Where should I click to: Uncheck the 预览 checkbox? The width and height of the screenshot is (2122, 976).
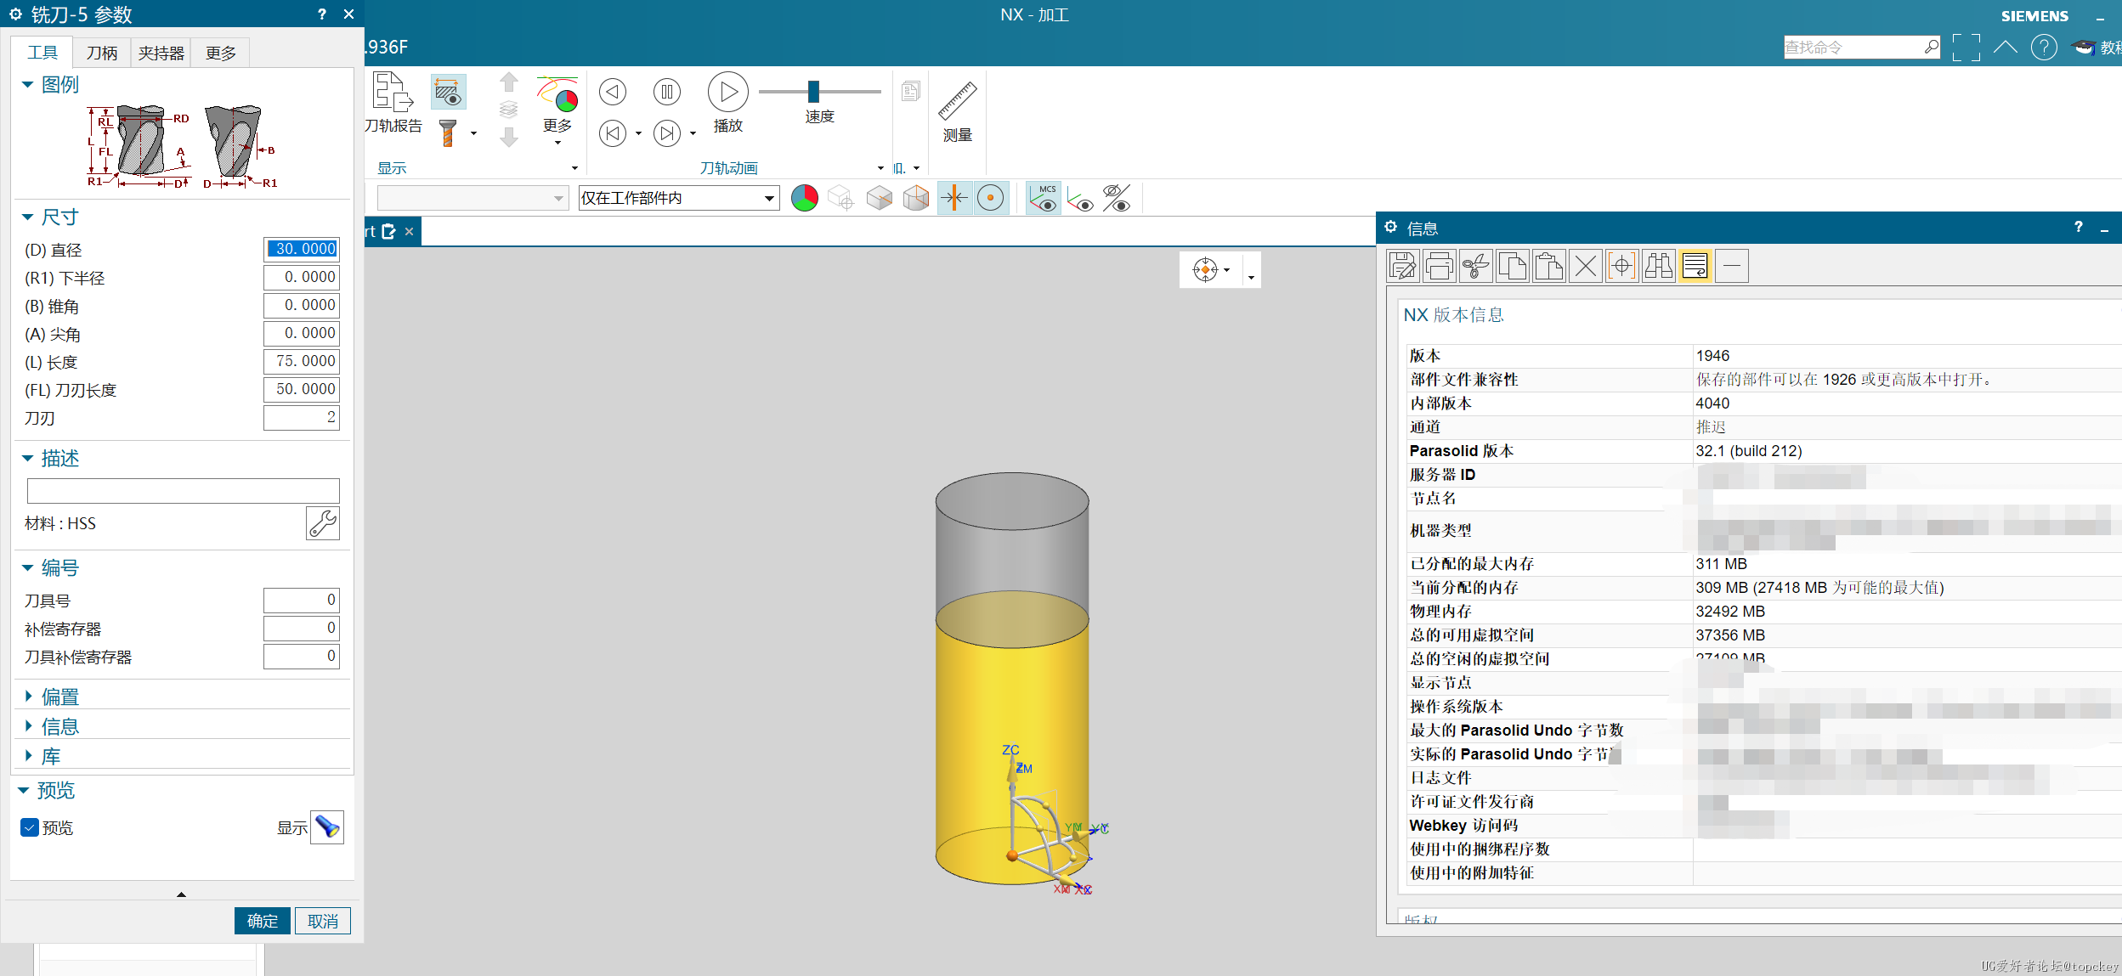tap(30, 827)
